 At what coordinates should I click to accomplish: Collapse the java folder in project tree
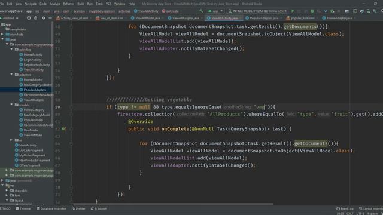pyautogui.click(x=2, y=39)
